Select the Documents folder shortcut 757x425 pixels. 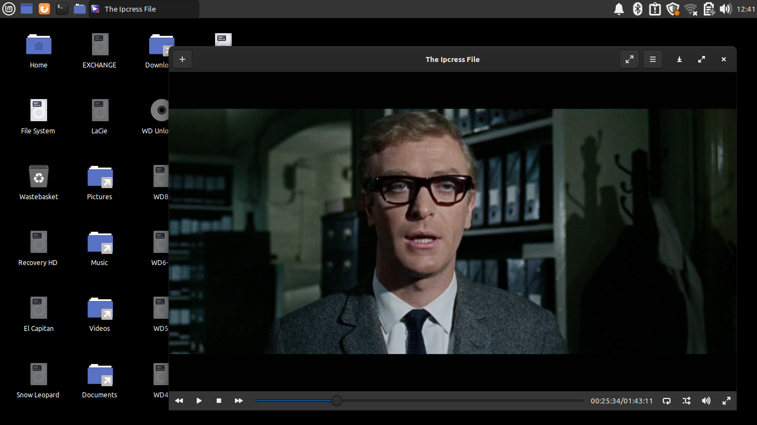point(100,381)
